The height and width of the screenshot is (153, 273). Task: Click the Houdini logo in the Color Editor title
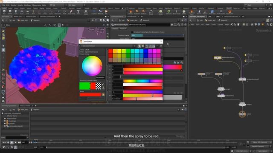pyautogui.click(x=81, y=42)
